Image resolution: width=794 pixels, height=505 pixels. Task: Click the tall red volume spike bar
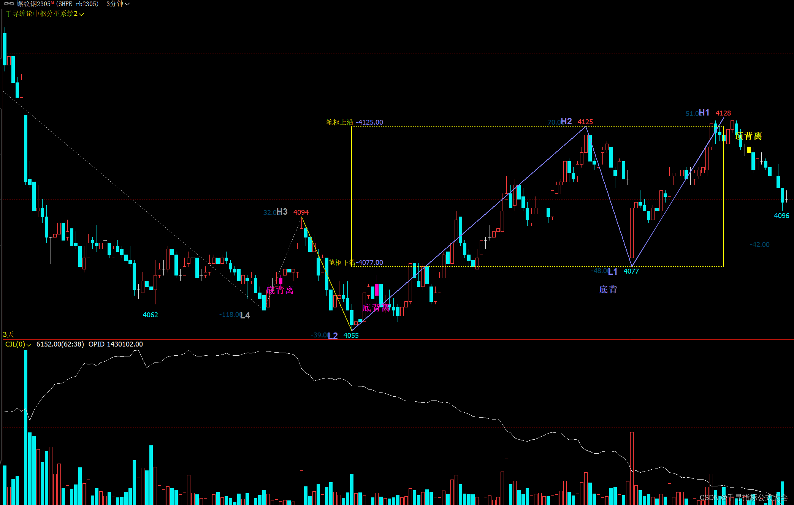click(632, 469)
